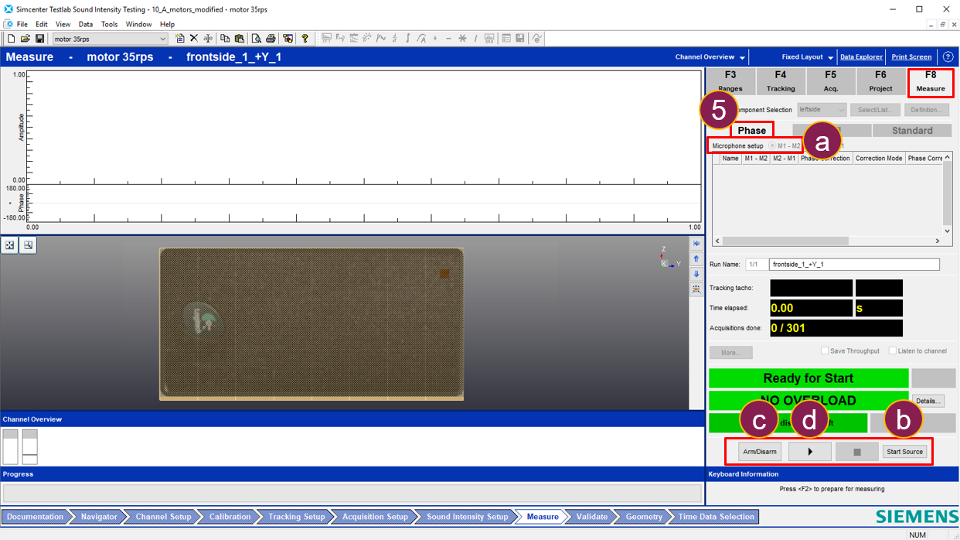Go to Channel Setup workflow step
This screenshot has width=960, height=540.
(163, 517)
